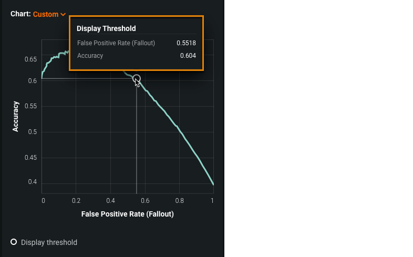Click the 0.604 accuracy value in the tooltip
The height and width of the screenshot is (257, 413).
(188, 56)
